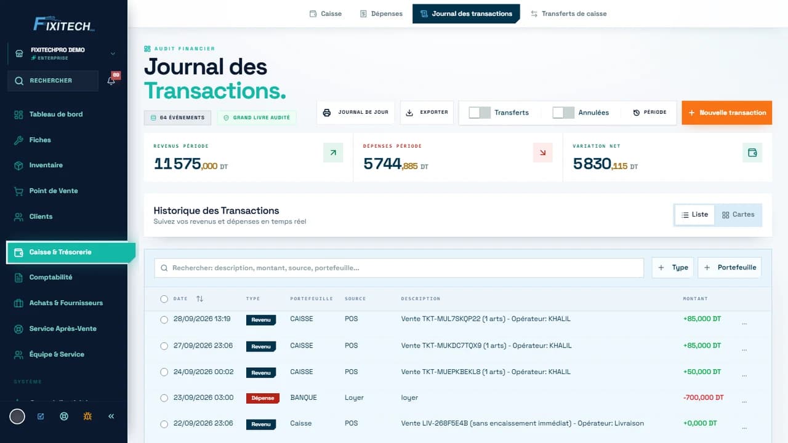This screenshot has height=443, width=788.
Task: Open Tableau de bord in sidebar
Action: [55, 114]
